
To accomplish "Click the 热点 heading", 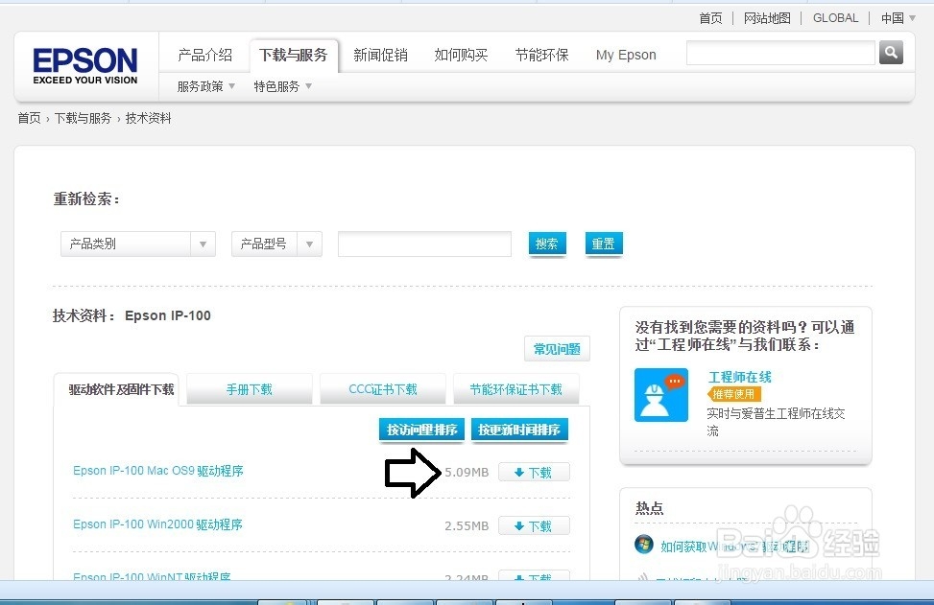I will pyautogui.click(x=649, y=508).
